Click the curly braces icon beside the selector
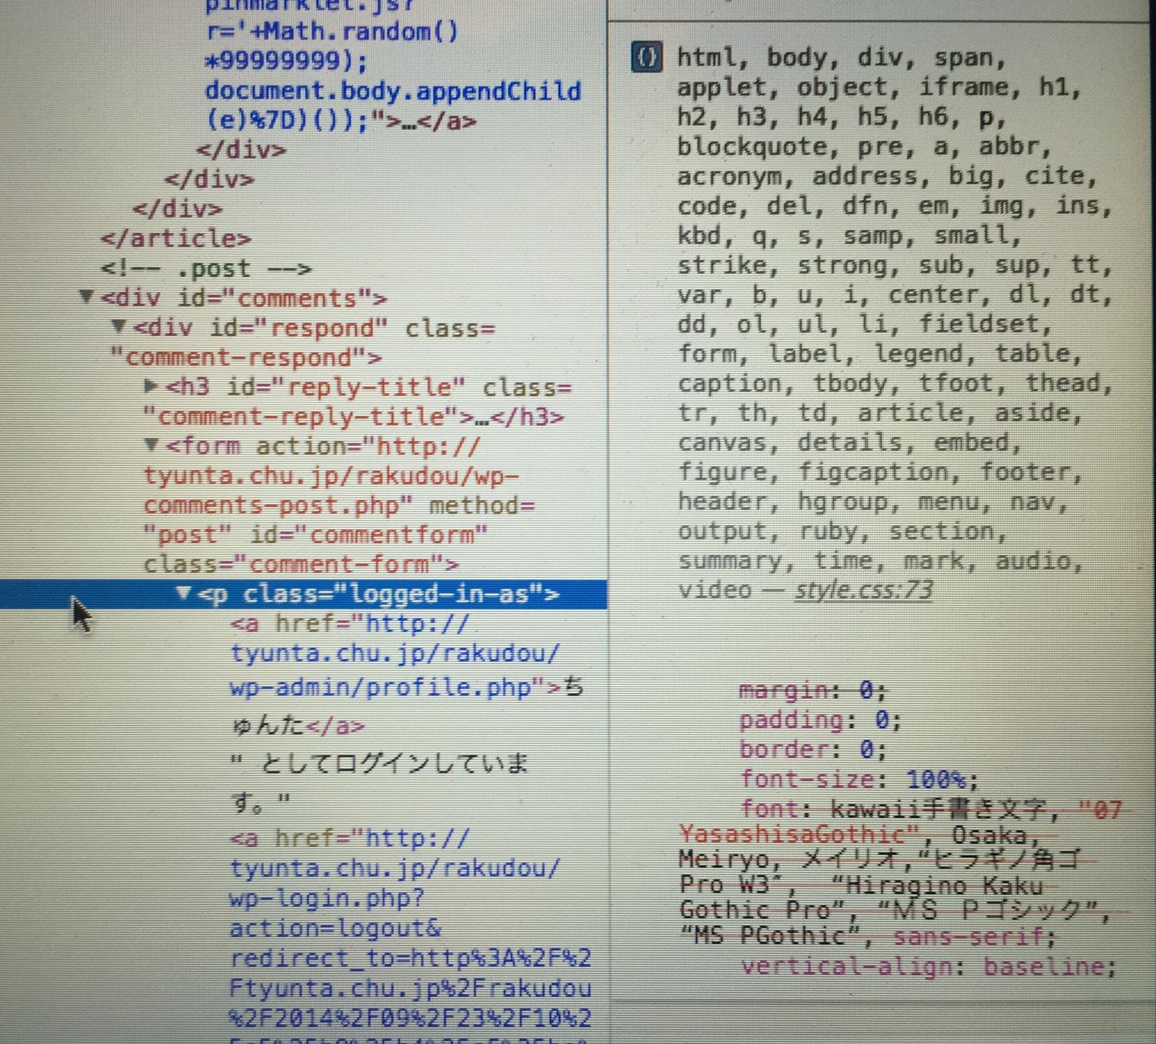This screenshot has height=1044, width=1156. [647, 57]
